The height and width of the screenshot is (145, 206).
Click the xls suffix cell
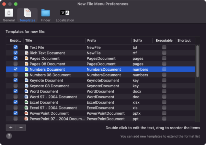click(x=135, y=108)
